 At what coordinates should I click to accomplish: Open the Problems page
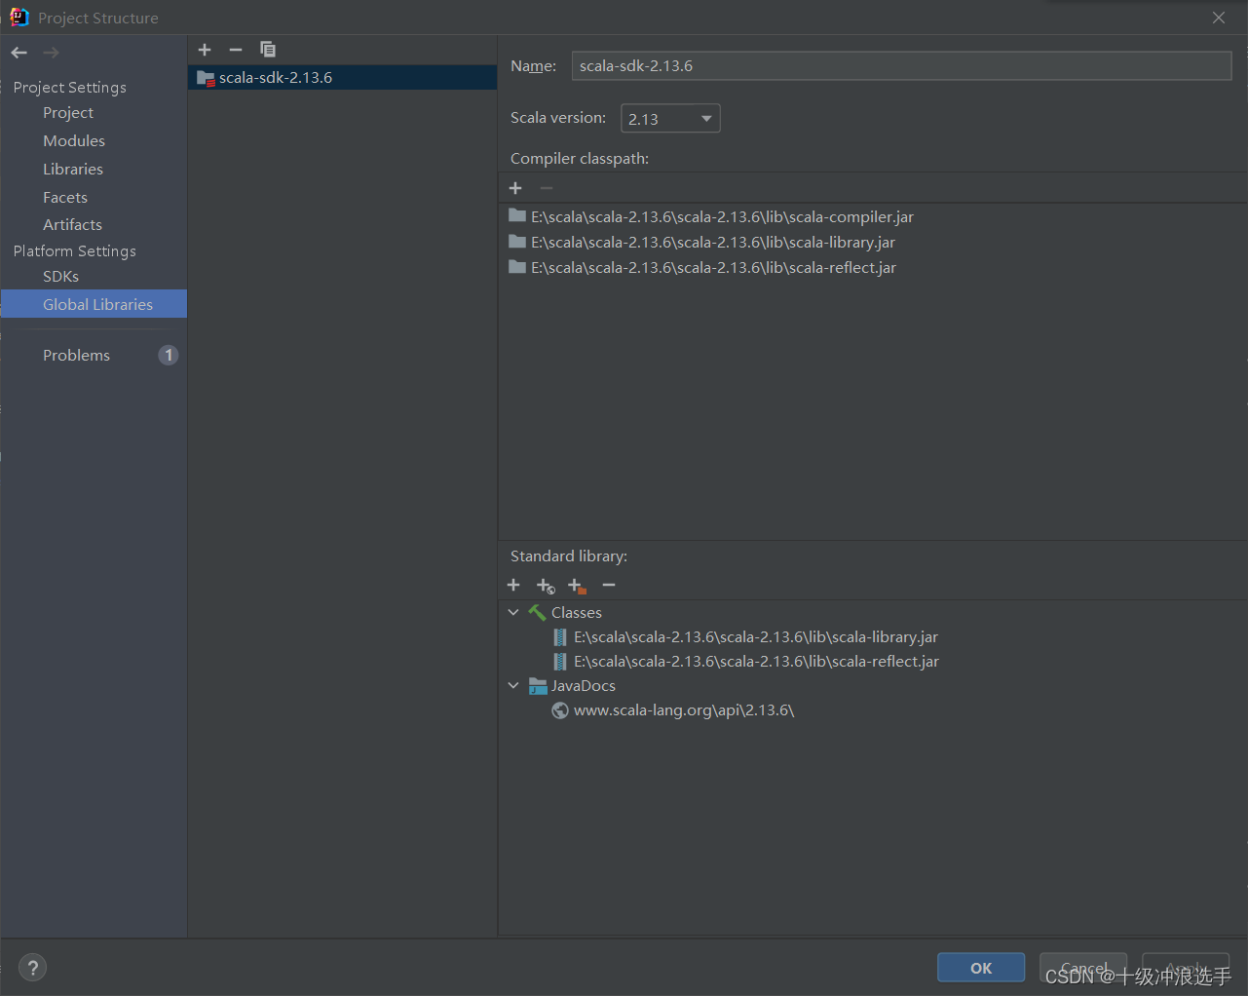pos(76,356)
